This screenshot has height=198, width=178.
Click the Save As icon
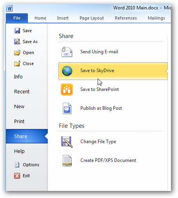(17, 42)
